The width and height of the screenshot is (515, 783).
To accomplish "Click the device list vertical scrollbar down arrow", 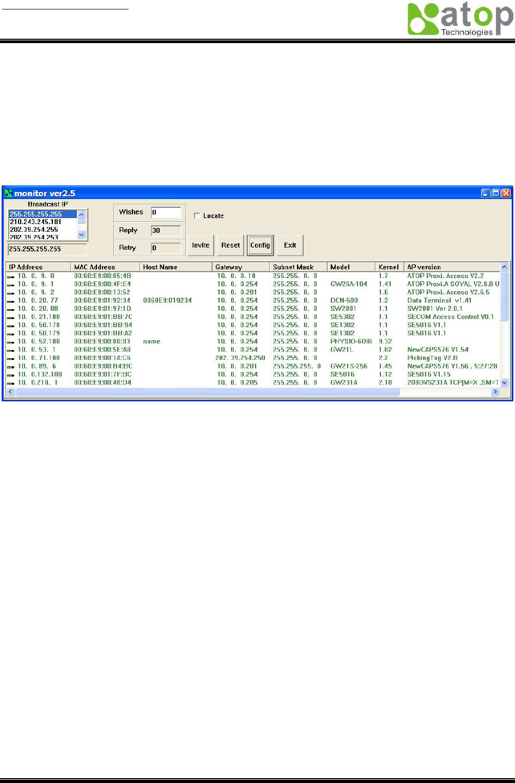I will click(504, 383).
